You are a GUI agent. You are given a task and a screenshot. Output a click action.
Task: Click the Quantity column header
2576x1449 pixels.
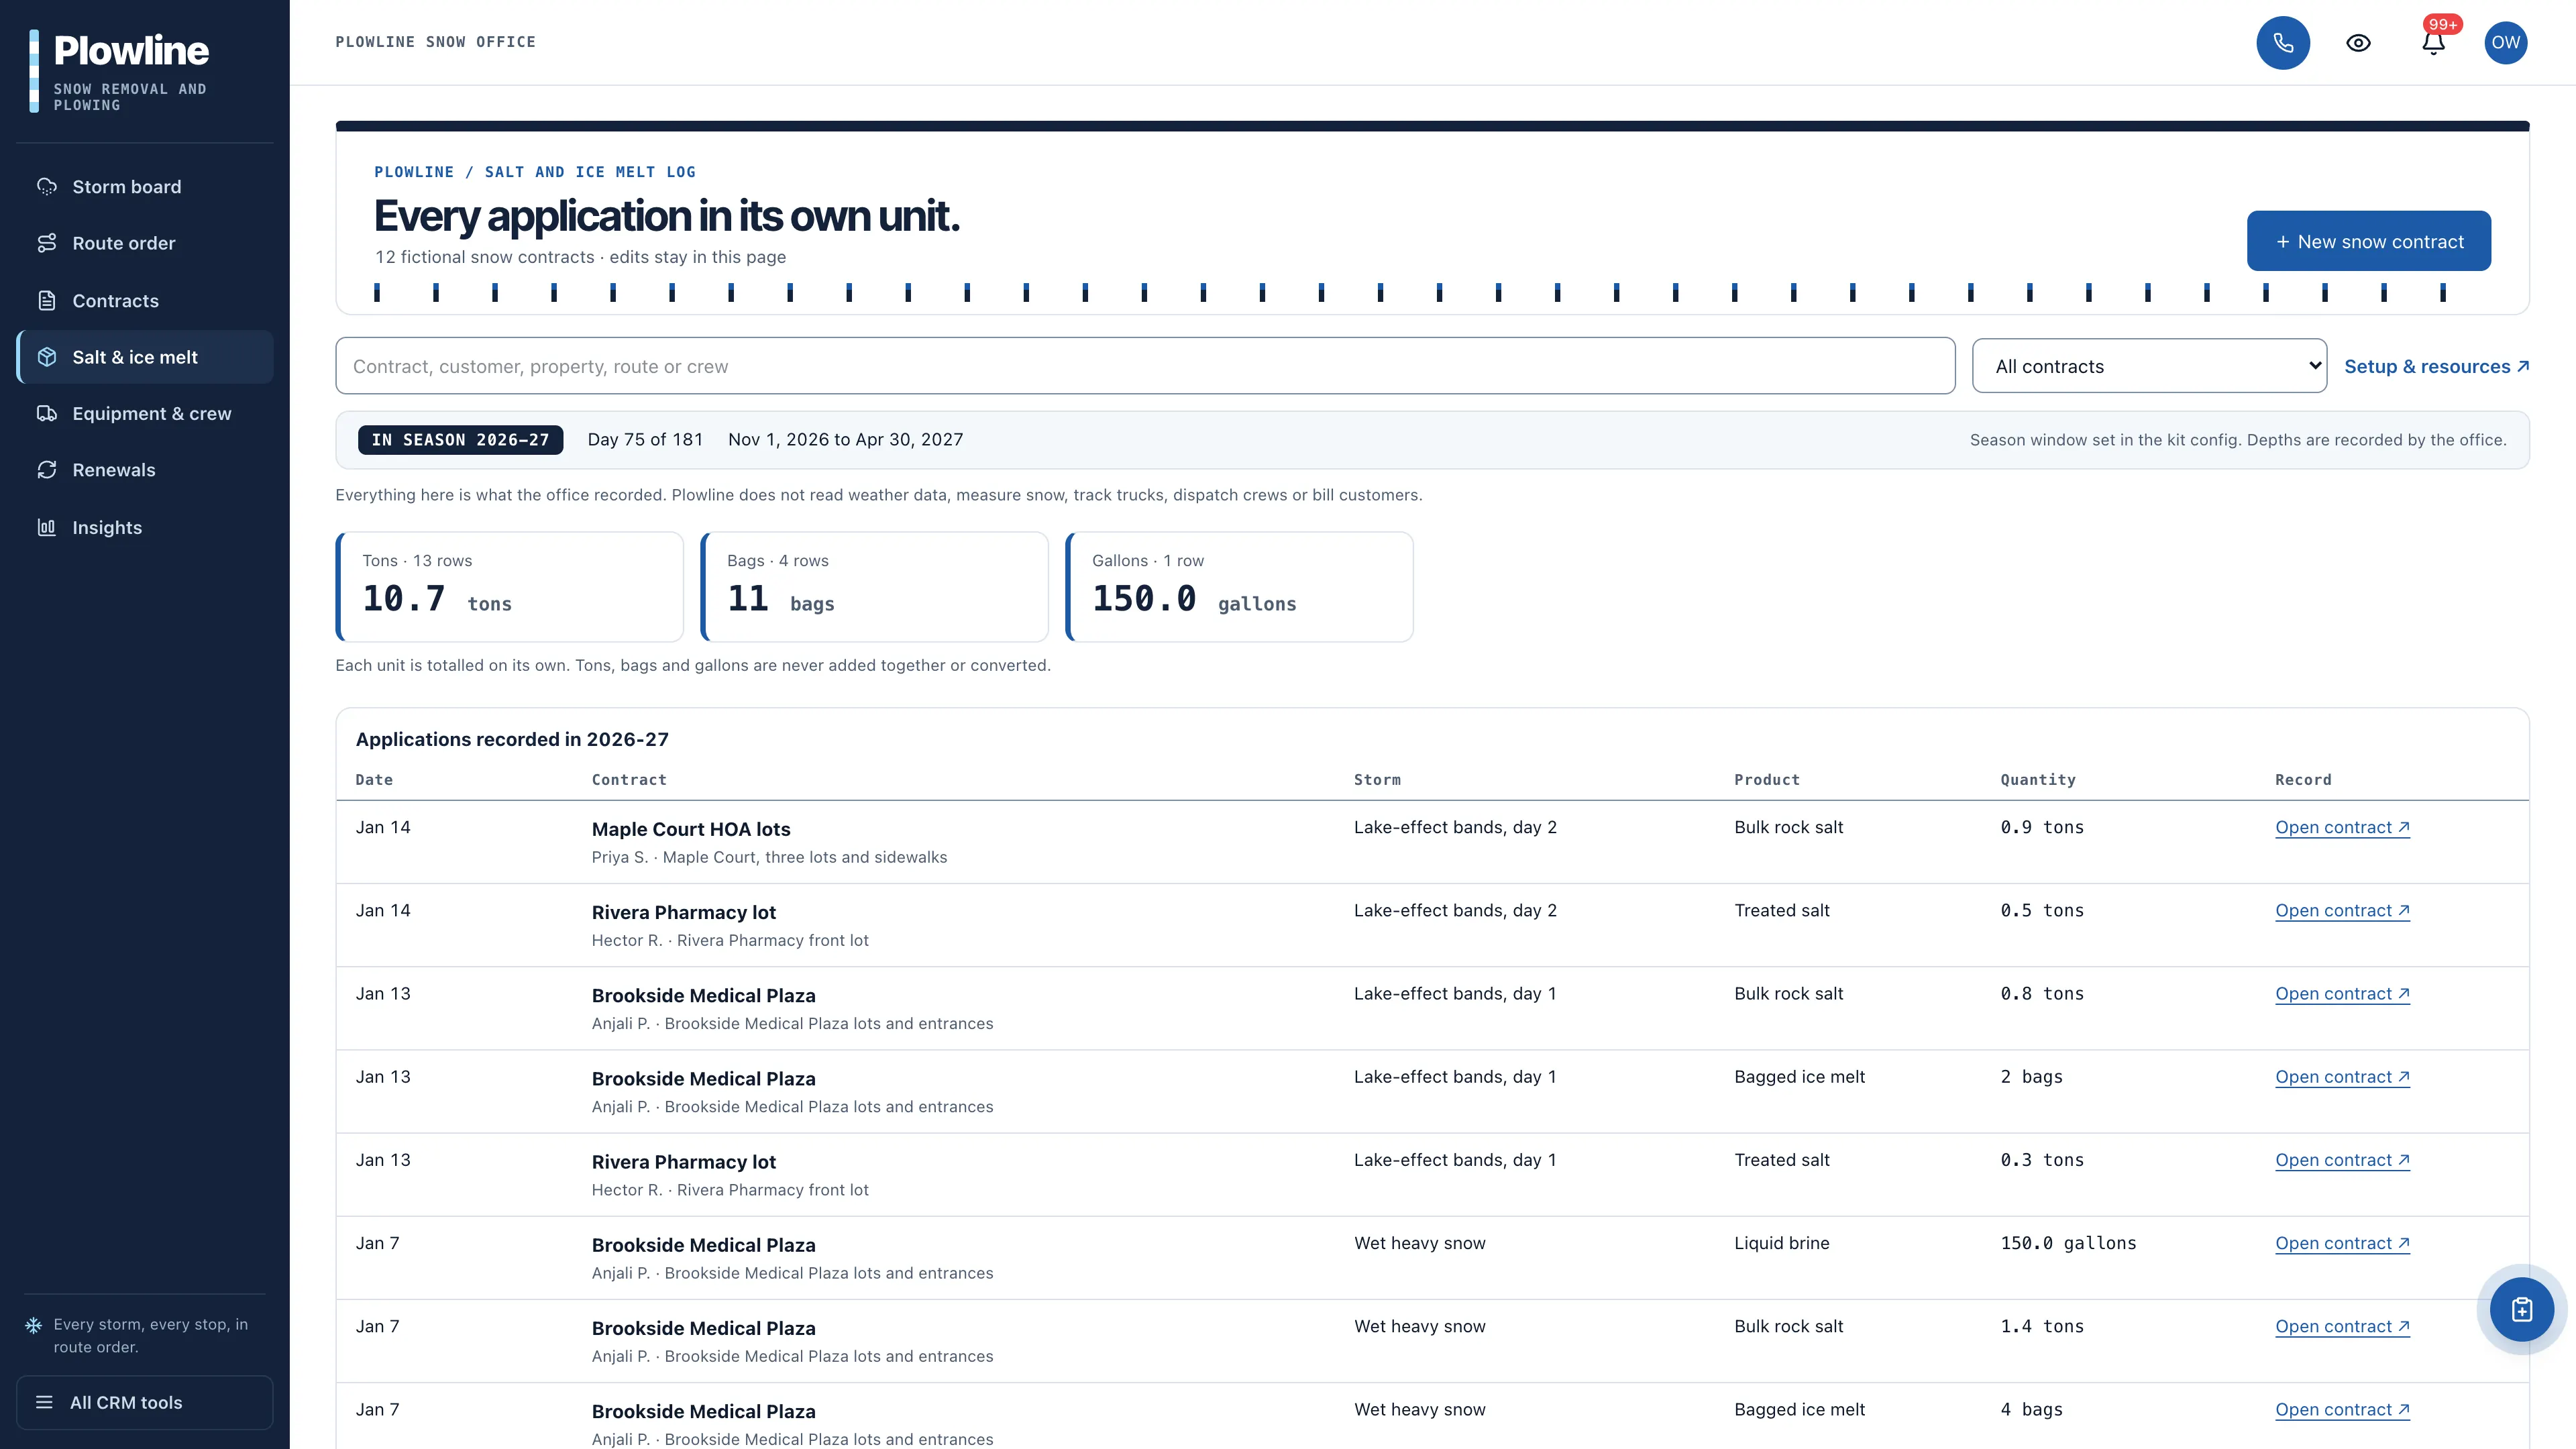click(2038, 780)
